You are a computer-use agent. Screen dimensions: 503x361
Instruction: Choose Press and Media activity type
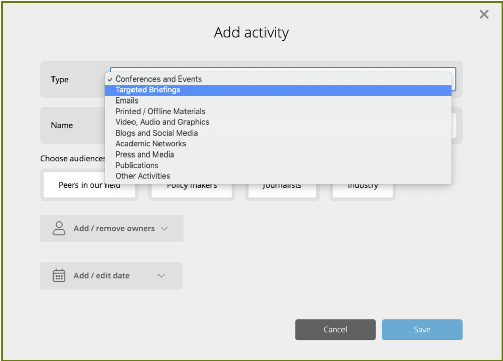click(145, 154)
